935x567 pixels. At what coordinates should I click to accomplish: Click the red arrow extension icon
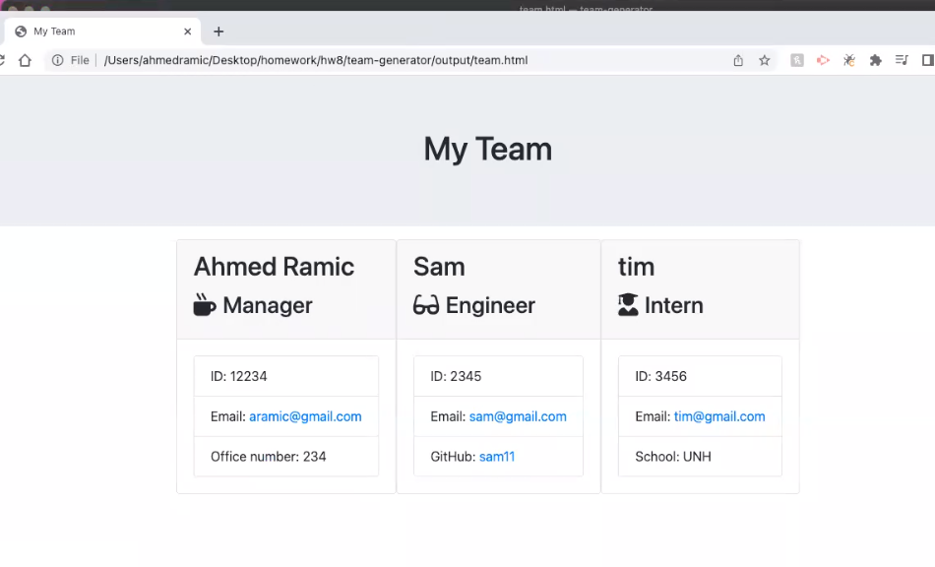pyautogui.click(x=823, y=60)
